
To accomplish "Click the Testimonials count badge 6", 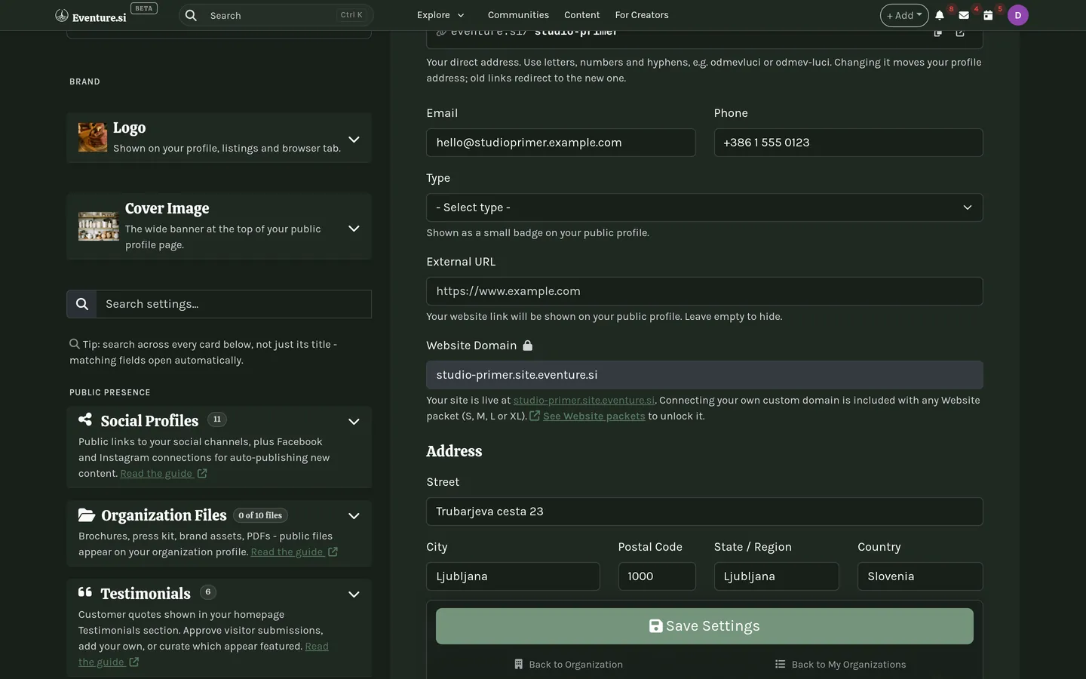I will click(x=208, y=592).
